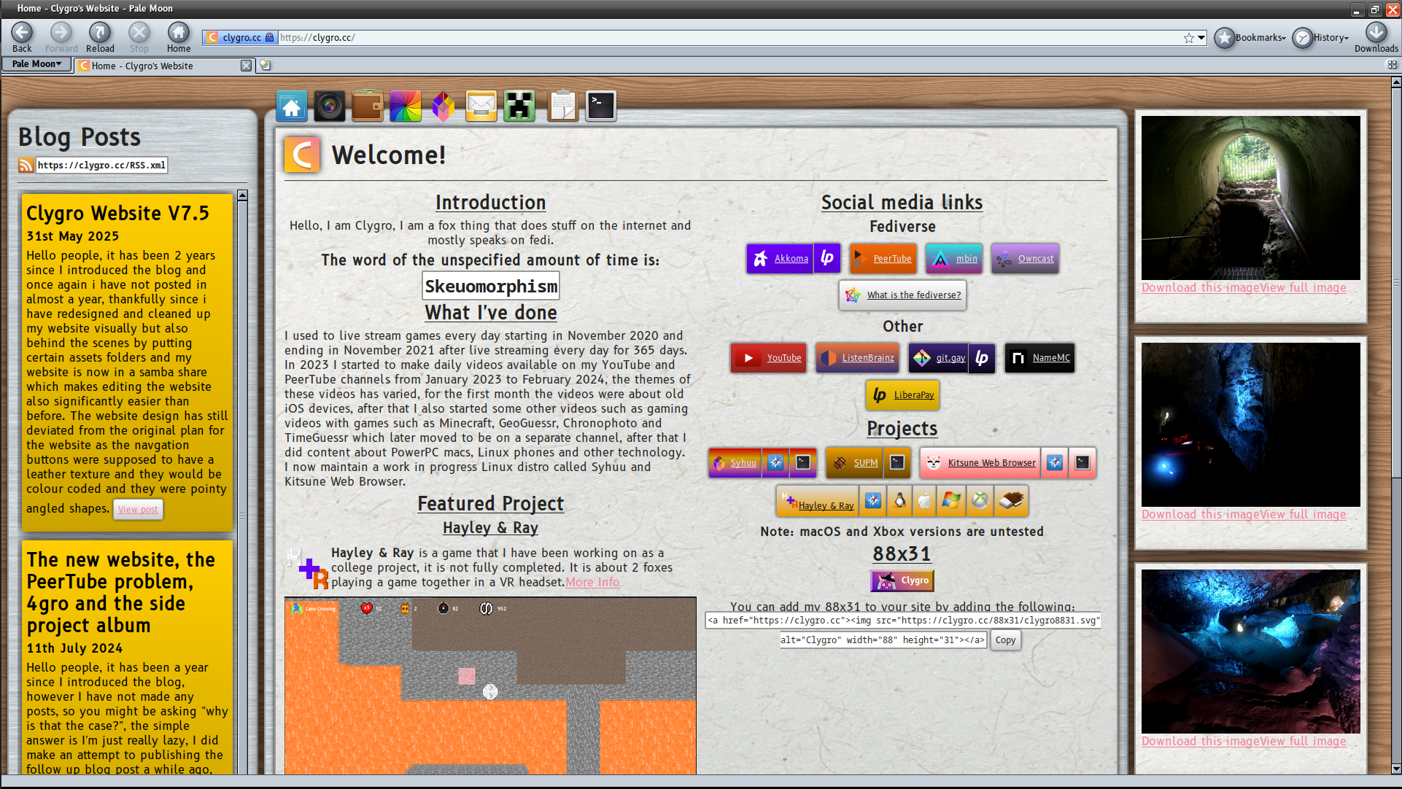The image size is (1402, 789).
Task: Click the Copy button for 88x31 code
Action: point(1005,640)
